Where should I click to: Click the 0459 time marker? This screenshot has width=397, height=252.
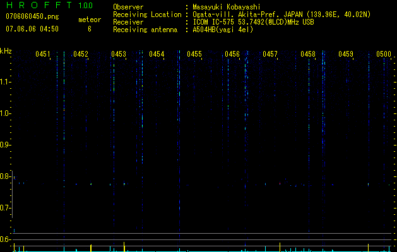pos(346,54)
